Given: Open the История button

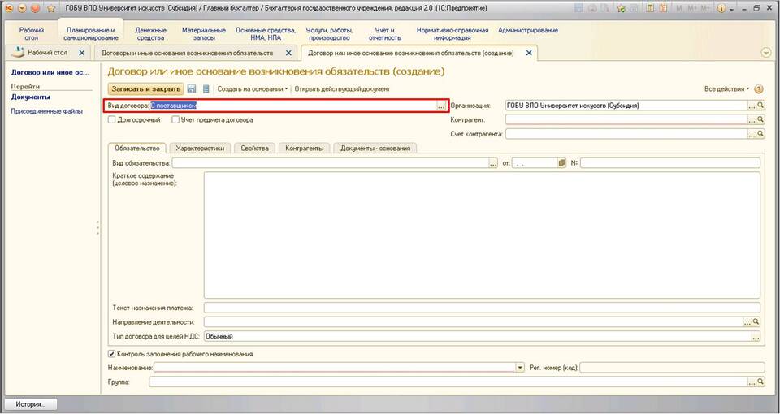Looking at the screenshot, I should tap(31, 404).
